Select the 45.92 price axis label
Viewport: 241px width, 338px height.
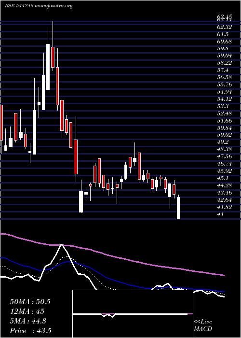pyautogui.click(x=225, y=171)
